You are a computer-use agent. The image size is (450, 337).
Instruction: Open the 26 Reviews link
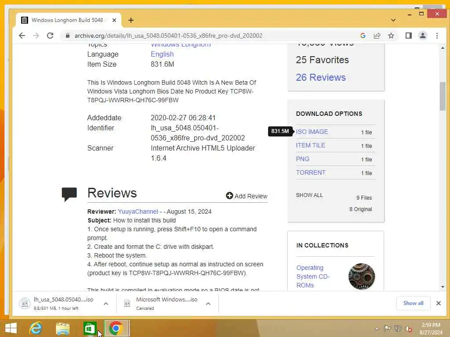(321, 77)
